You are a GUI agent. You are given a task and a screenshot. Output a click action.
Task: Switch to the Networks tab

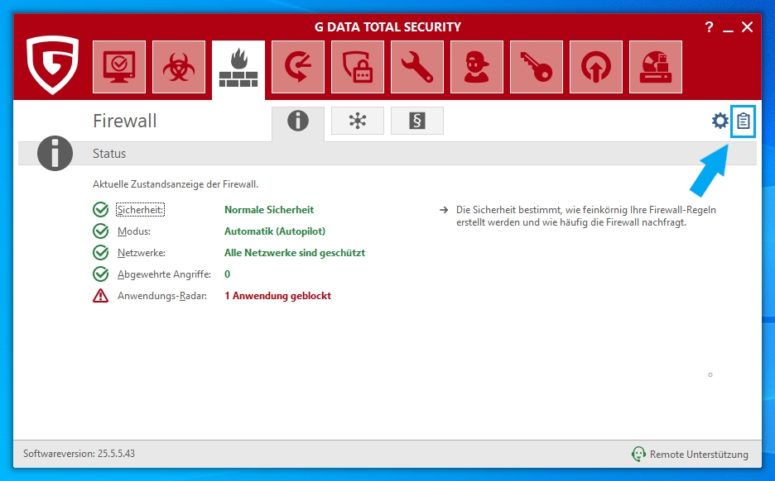(358, 121)
